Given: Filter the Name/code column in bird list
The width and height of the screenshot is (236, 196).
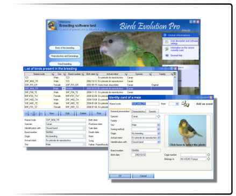Looking at the screenshot, I should (53, 74).
